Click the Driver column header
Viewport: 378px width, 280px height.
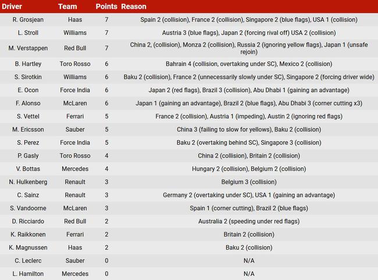click(x=12, y=6)
